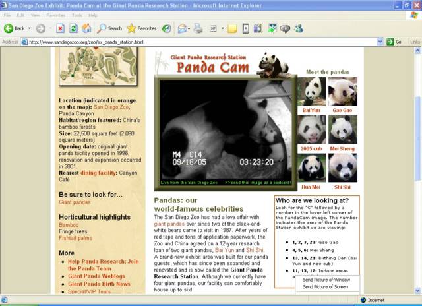Open the File menu
Image resolution: width=422 pixels, height=306 pixels.
click(x=7, y=15)
